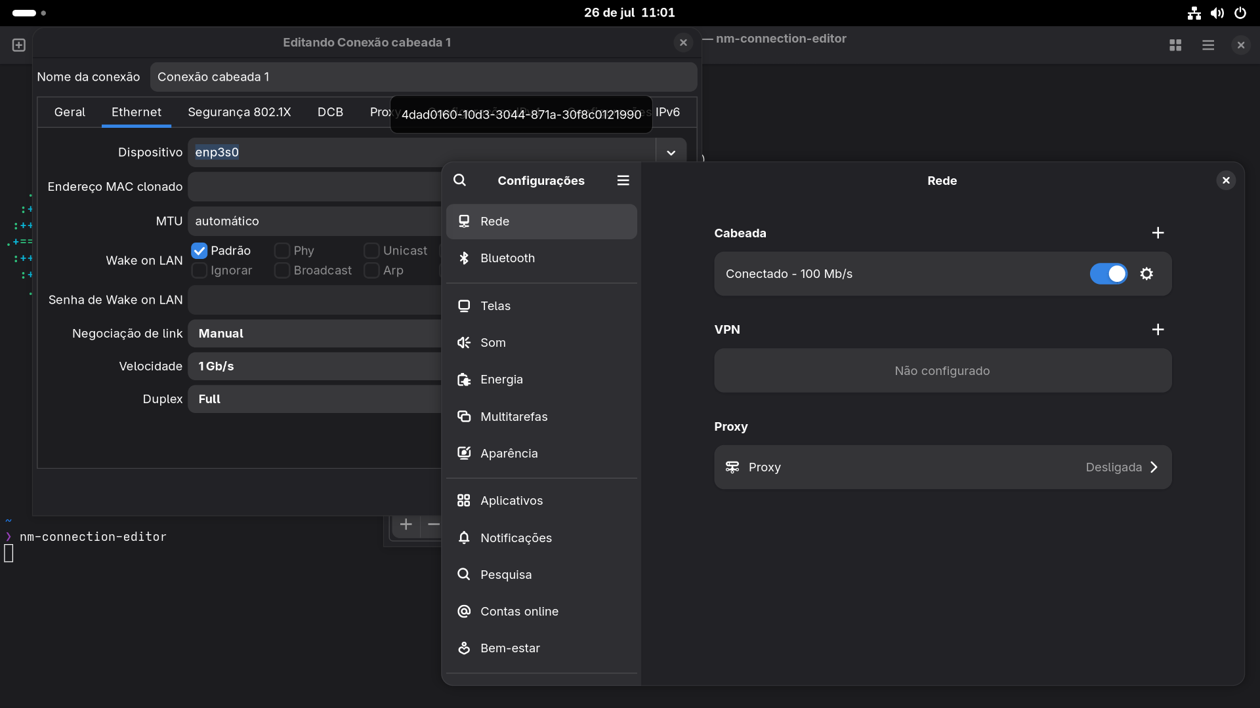Open Negociação de link Manual dropdown
This screenshot has height=708, width=1260.
315,334
